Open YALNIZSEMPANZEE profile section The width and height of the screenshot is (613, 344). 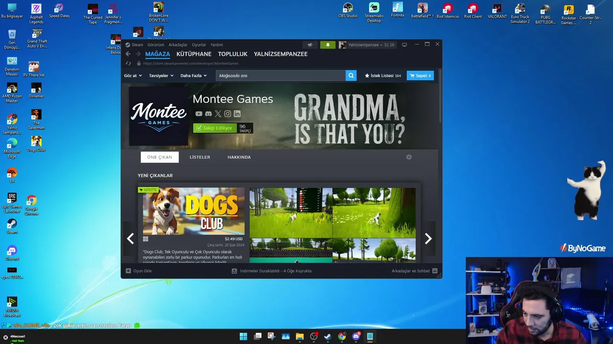coord(281,54)
